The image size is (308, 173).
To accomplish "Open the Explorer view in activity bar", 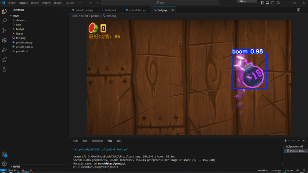I will (4, 11).
